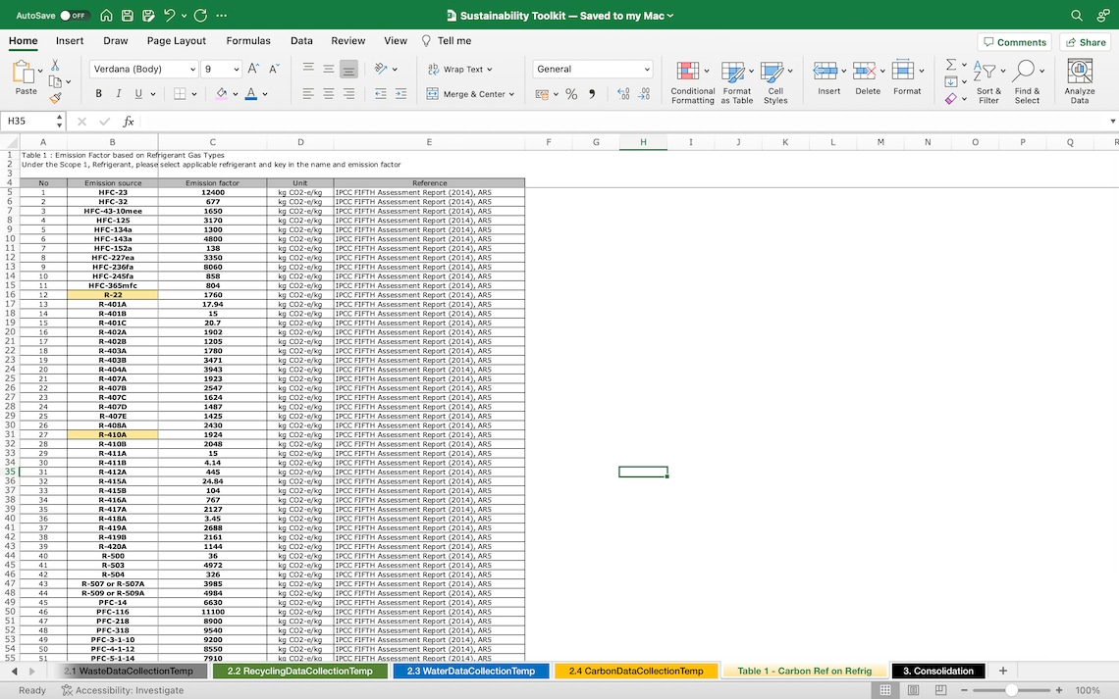Switch to the Formulas ribbon tab
The image size is (1119, 699).
click(248, 41)
